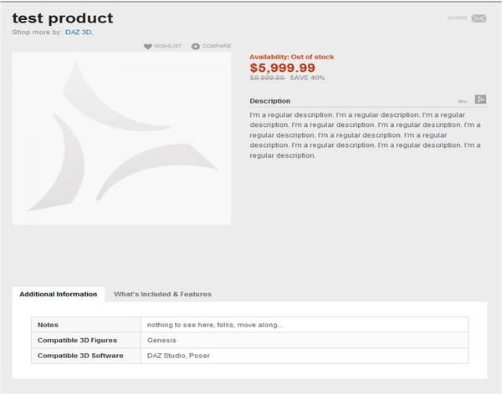Click the Compare plus icon
This screenshot has width=502, height=394.
click(196, 47)
